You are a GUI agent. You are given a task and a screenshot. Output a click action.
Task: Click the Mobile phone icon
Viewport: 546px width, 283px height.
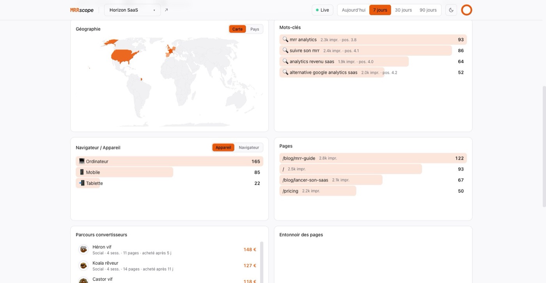point(82,172)
